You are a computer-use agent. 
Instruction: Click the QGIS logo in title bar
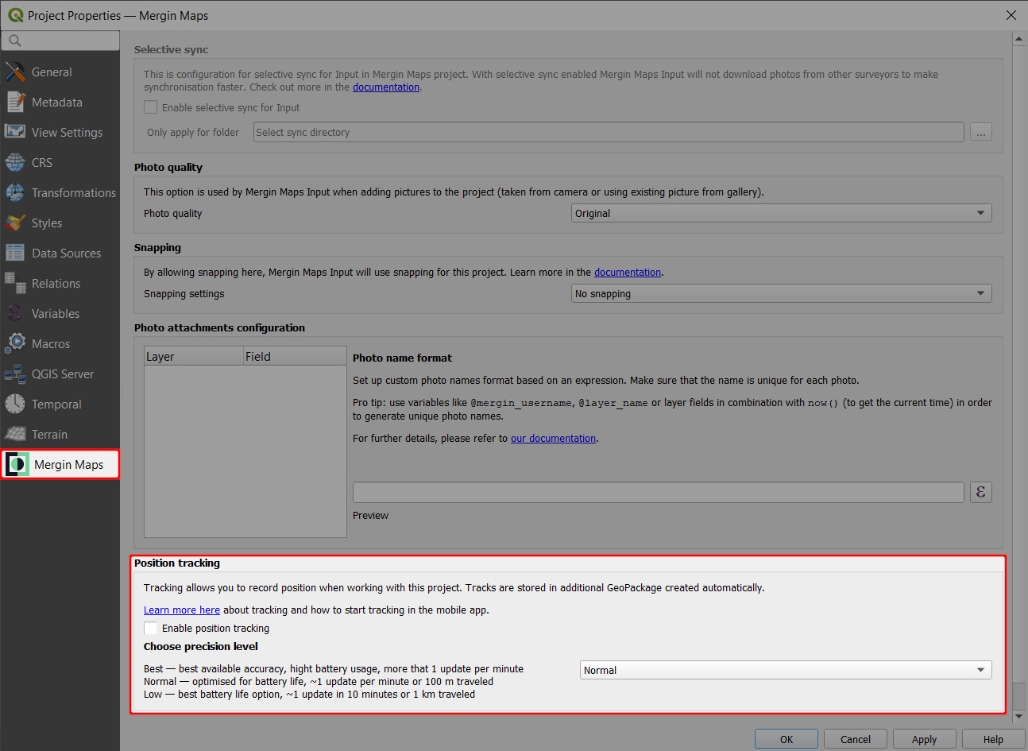tap(15, 15)
